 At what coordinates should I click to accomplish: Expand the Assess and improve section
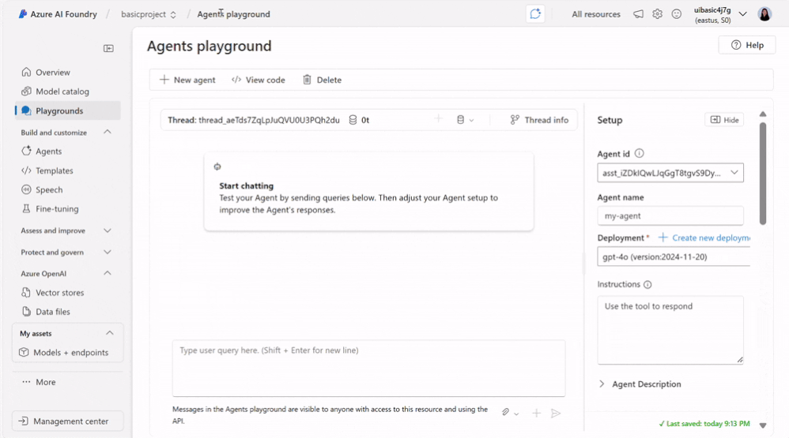[108, 230]
